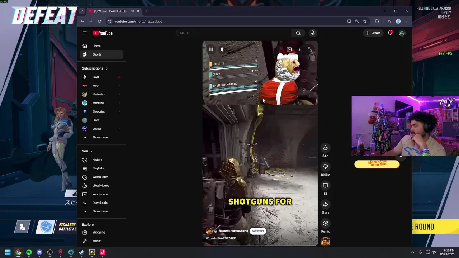Open the @TheBurntPeanutShorts channel link
This screenshot has width=459, height=258.
[x=231, y=231]
